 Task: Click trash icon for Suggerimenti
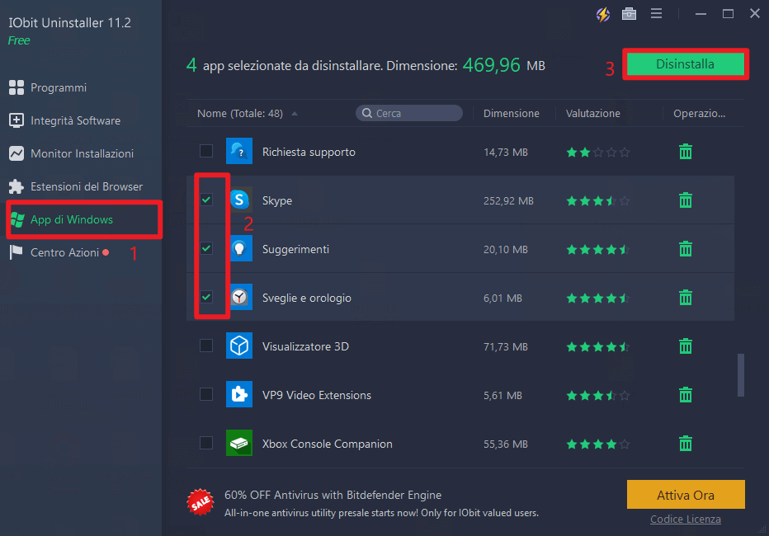click(x=685, y=249)
